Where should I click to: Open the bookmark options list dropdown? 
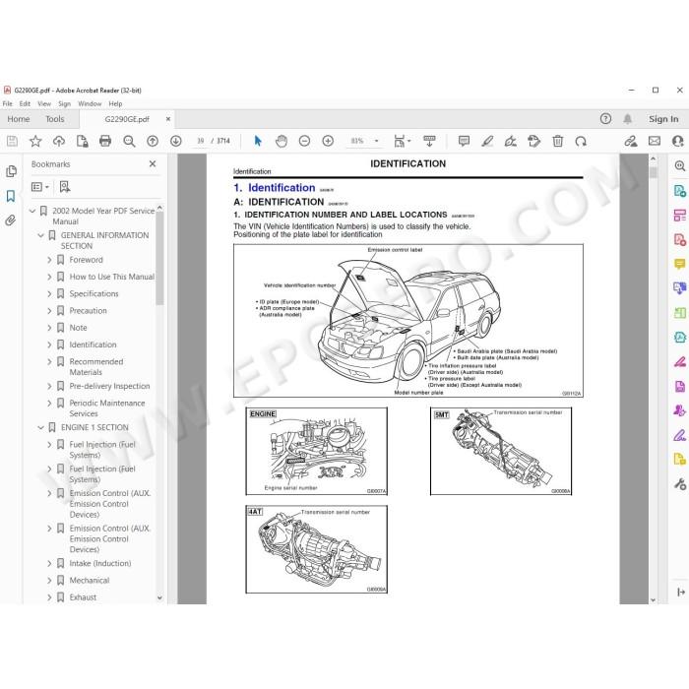coord(40,187)
